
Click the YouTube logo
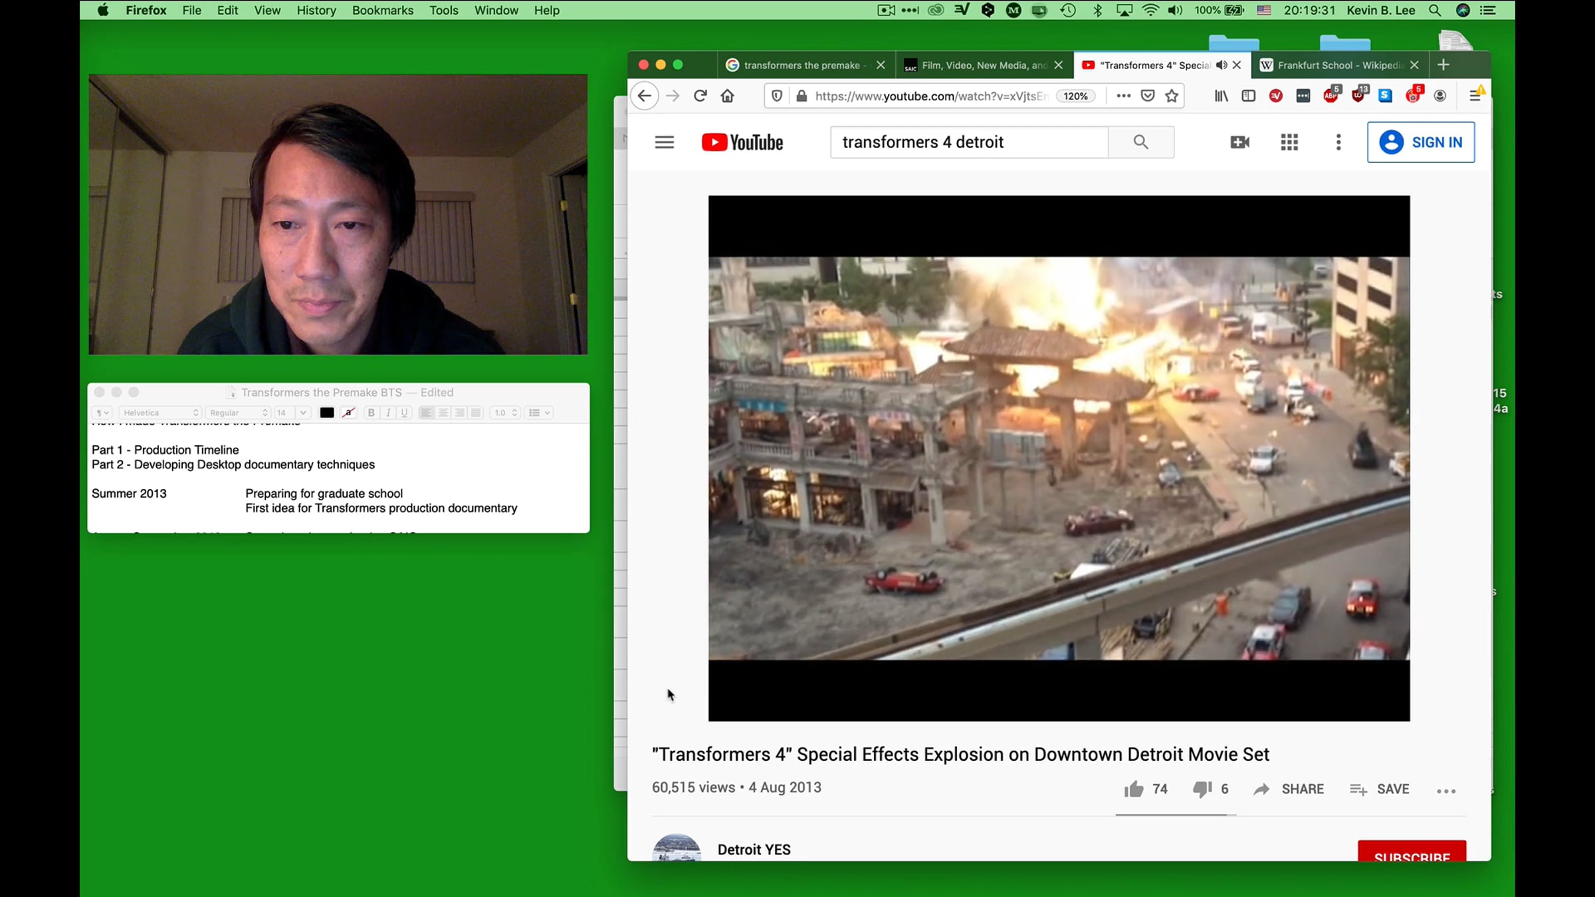742,142
